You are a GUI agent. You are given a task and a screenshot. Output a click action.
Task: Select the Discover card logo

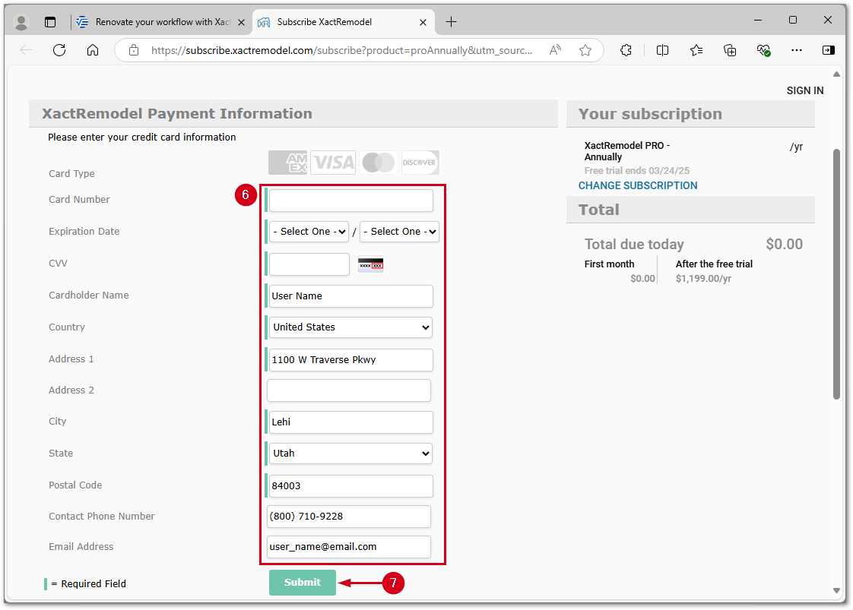[x=420, y=163]
